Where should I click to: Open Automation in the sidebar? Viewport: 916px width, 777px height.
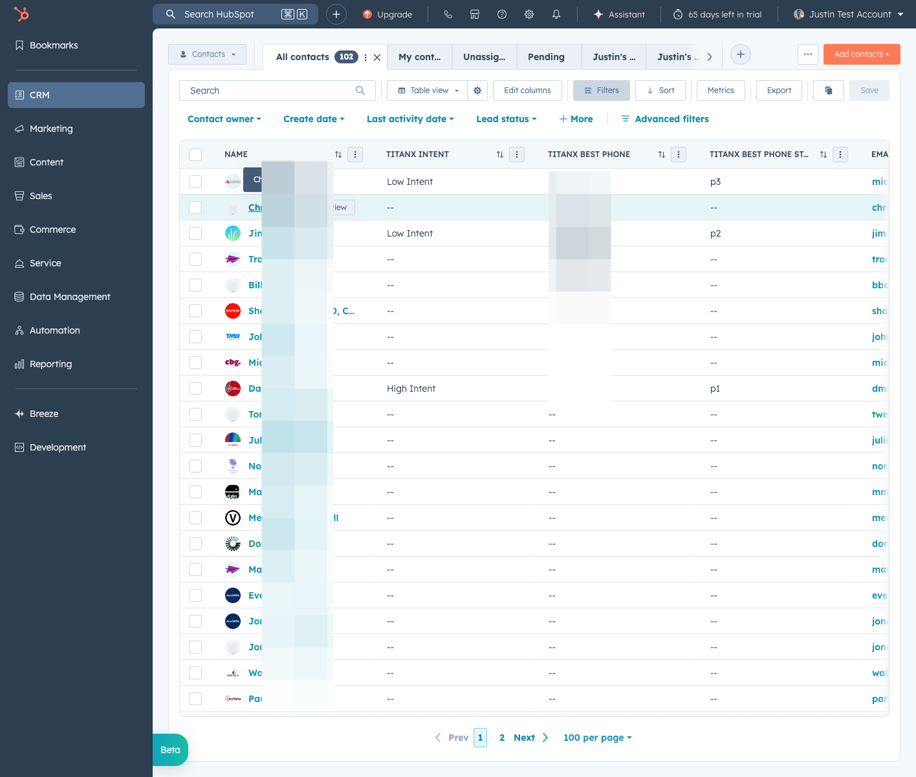pos(76,330)
